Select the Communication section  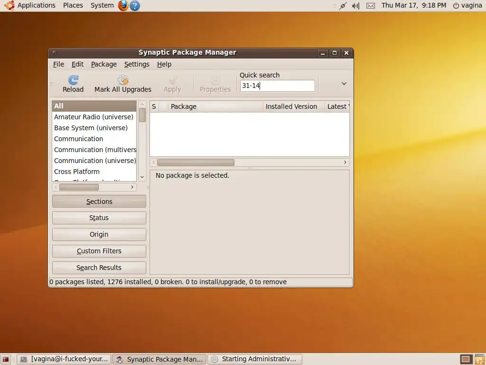(94, 139)
